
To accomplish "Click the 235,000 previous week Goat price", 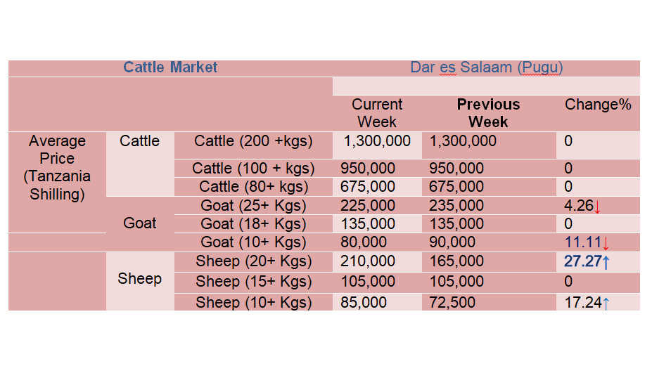I will [x=456, y=205].
